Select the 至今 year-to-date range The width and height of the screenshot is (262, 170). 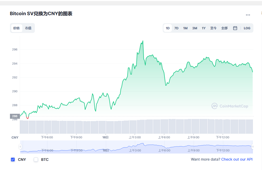pyautogui.click(x=213, y=28)
